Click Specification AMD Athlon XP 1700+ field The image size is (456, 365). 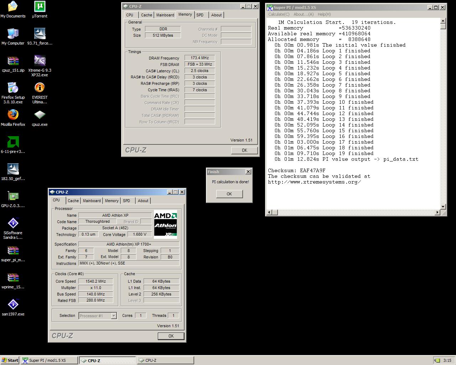(x=129, y=244)
